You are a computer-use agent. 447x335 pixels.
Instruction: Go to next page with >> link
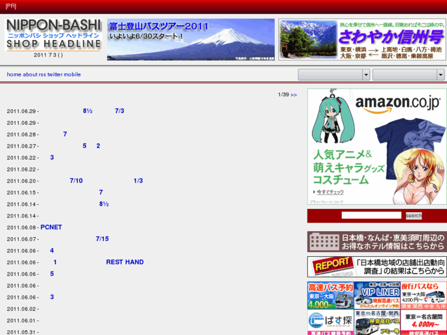(x=294, y=95)
